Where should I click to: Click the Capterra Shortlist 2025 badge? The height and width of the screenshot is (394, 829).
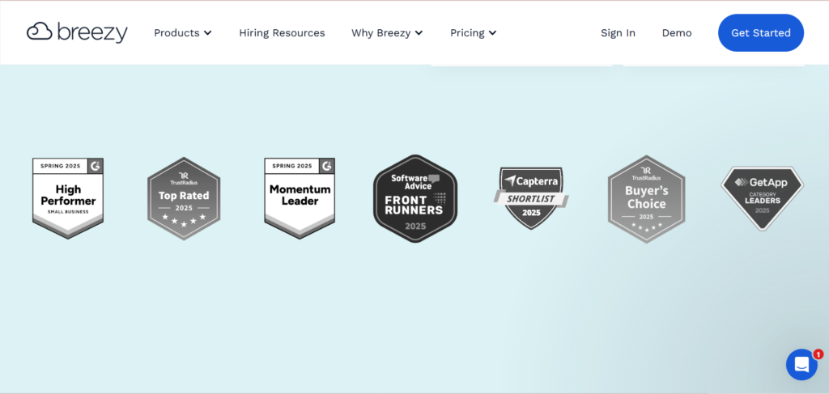pyautogui.click(x=531, y=198)
